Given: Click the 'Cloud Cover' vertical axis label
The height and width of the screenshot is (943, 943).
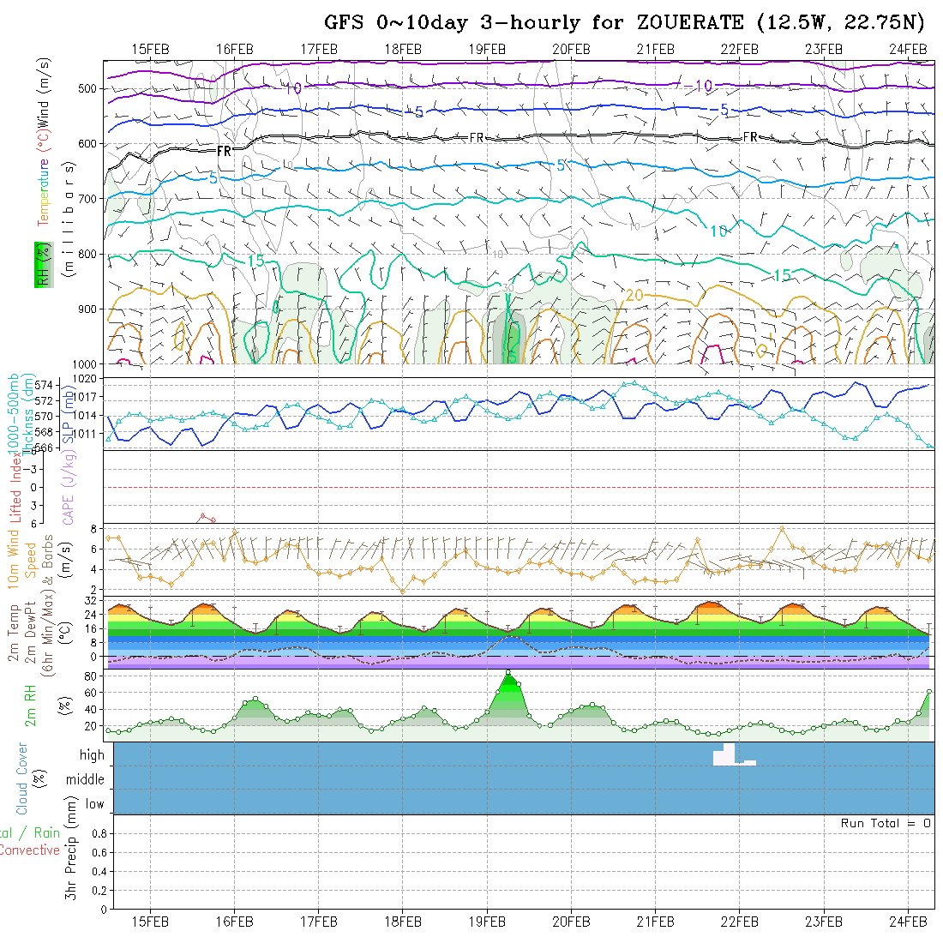Looking at the screenshot, I should point(23,778).
